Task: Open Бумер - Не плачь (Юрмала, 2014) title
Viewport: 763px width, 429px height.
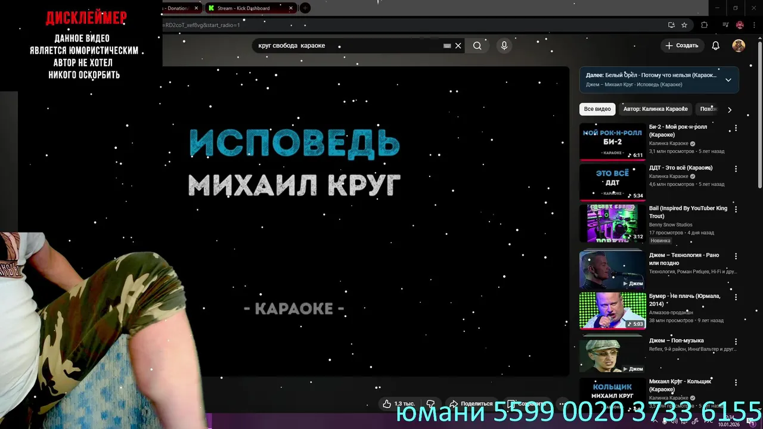Action: coord(684,300)
